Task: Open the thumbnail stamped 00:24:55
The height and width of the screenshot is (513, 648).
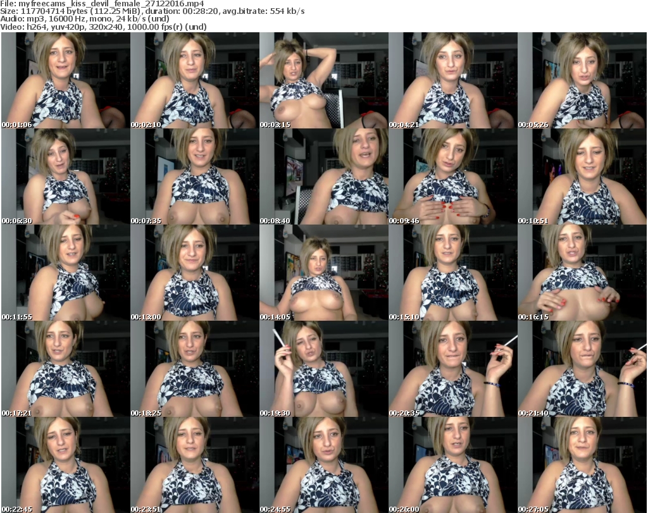Action: (323, 465)
